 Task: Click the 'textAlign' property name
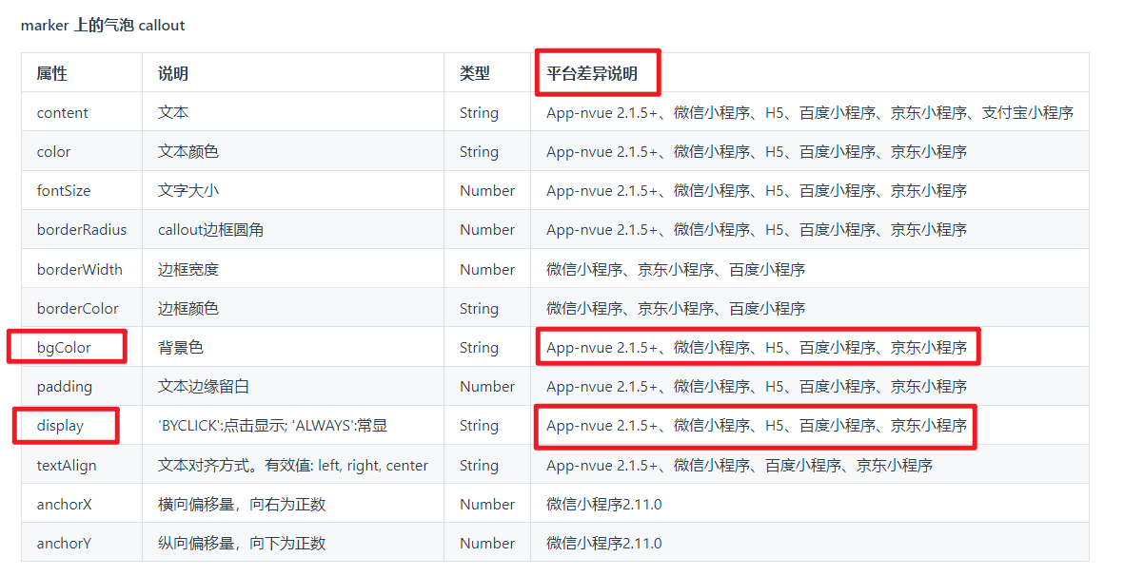(x=67, y=465)
